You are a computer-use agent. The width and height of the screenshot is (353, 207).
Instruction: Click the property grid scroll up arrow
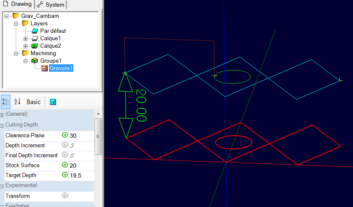[x=98, y=114]
